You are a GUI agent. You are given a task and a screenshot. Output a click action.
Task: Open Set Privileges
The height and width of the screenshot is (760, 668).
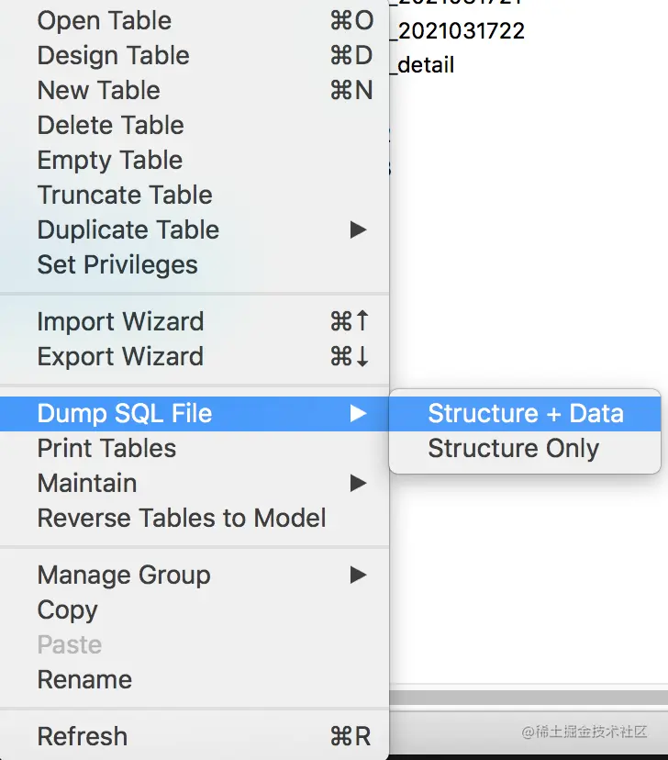[117, 265]
